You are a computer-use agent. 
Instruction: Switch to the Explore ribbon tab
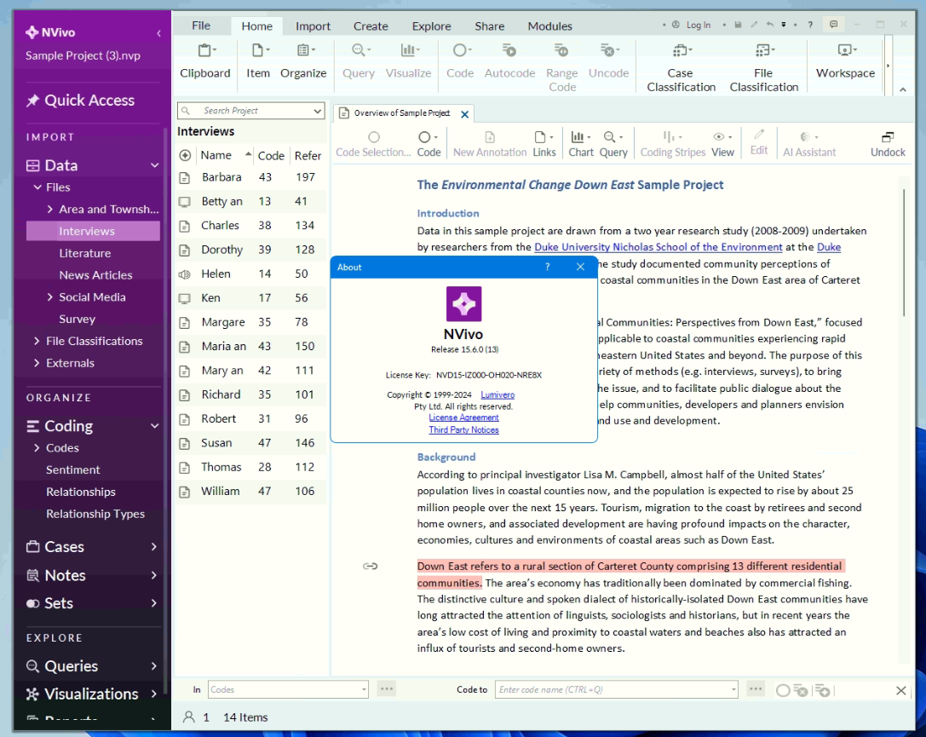pyautogui.click(x=431, y=26)
